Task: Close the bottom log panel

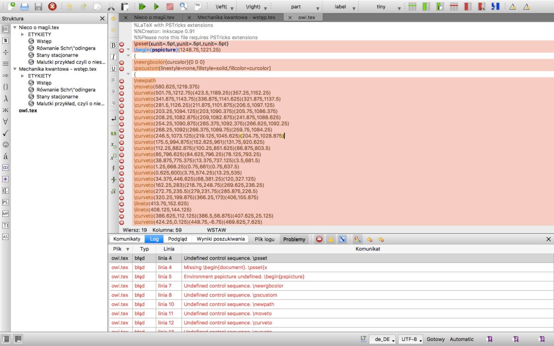Action: 548,239
